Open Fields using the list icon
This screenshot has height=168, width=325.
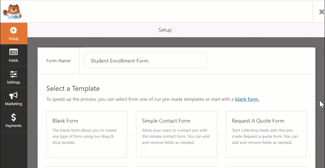[13, 52]
